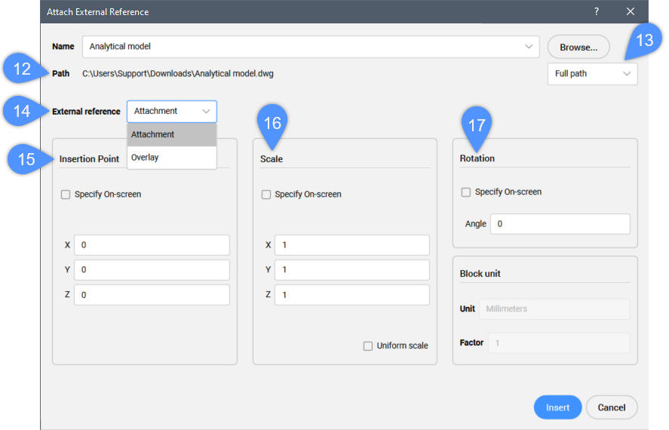669x430 pixels.
Task: Click the Insertion Point X field
Action: [151, 245]
